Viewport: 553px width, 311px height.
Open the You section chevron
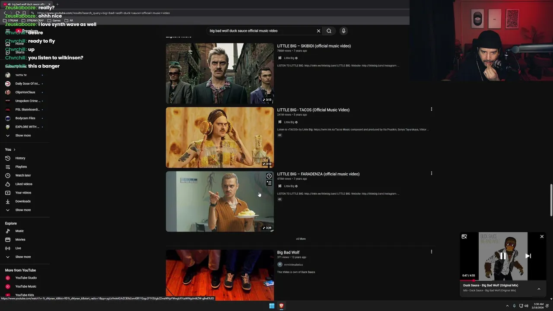(14, 149)
